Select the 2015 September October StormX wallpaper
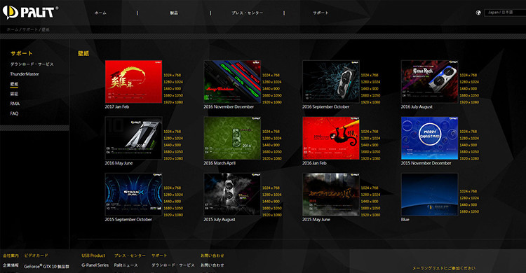Image resolution: width=526 pixels, height=273 pixels. (x=133, y=195)
